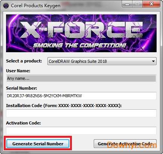
Task: Click the app icon in title bar
Action: pos(6,6)
